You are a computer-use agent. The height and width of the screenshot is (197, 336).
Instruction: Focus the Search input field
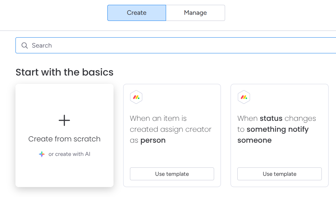pyautogui.click(x=176, y=45)
